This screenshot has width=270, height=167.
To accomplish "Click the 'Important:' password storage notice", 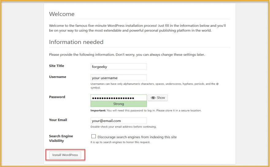I will pyautogui.click(x=146, y=110).
